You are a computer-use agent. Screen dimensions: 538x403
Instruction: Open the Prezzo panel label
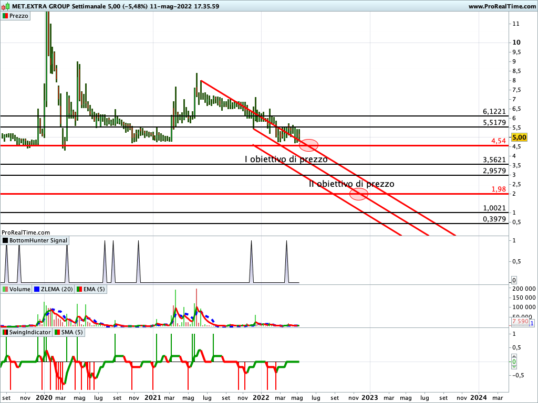pos(19,16)
